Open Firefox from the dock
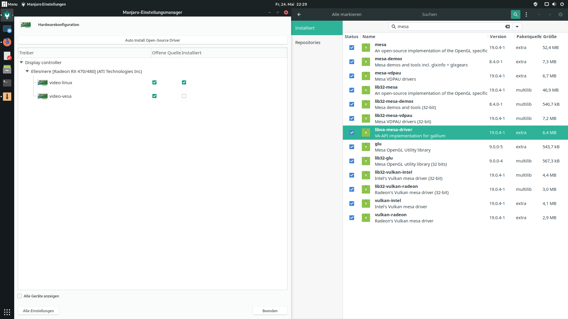 7,42
